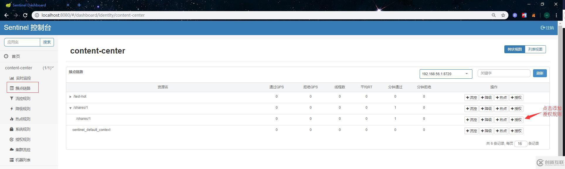This screenshot has width=565, height=169.
Task: Click the red FE extension icon
Action: coord(524,15)
